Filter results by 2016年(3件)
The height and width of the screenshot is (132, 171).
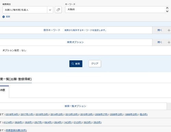(42, 115)
